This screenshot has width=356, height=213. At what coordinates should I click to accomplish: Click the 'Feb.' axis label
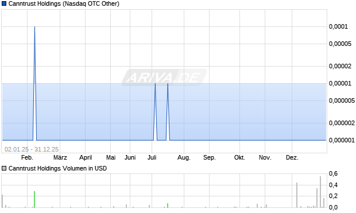tap(27, 157)
